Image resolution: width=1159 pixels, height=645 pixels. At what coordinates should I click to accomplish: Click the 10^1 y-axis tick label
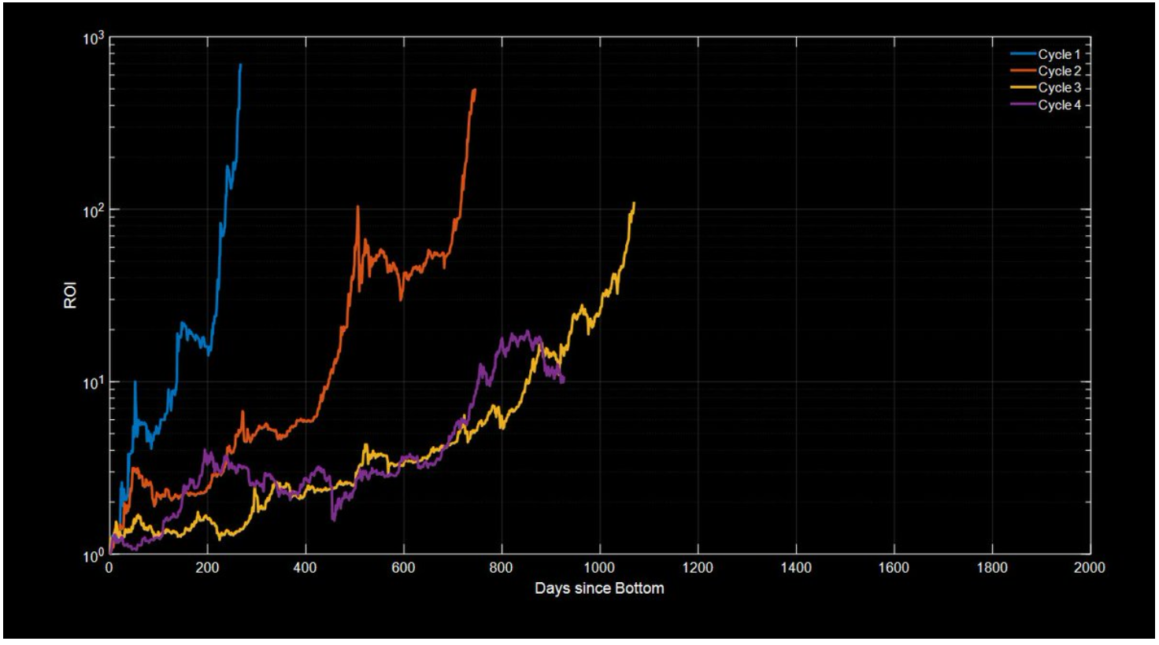pos(92,382)
